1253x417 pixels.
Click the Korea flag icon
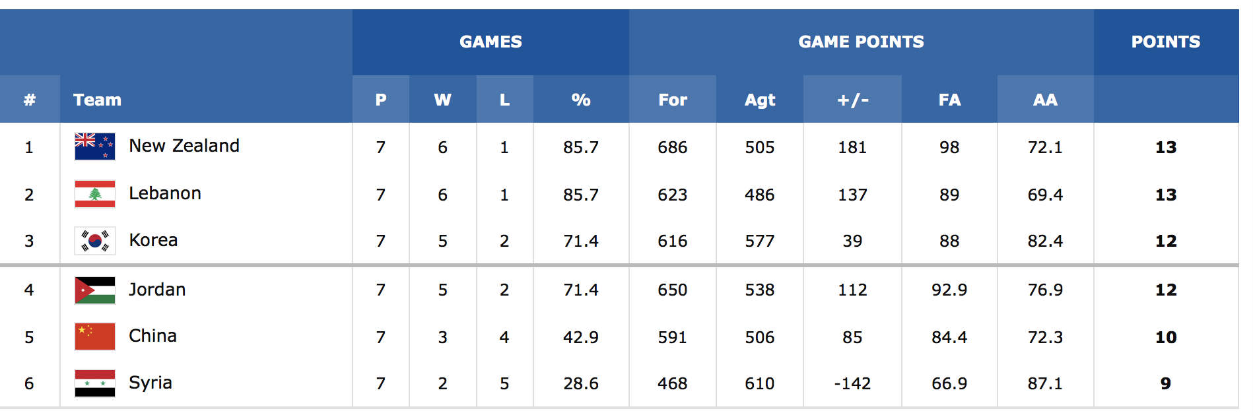click(x=95, y=241)
